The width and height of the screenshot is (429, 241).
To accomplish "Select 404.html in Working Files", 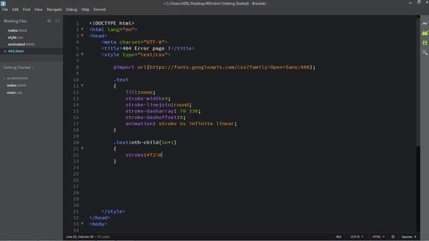I will coord(15,51).
